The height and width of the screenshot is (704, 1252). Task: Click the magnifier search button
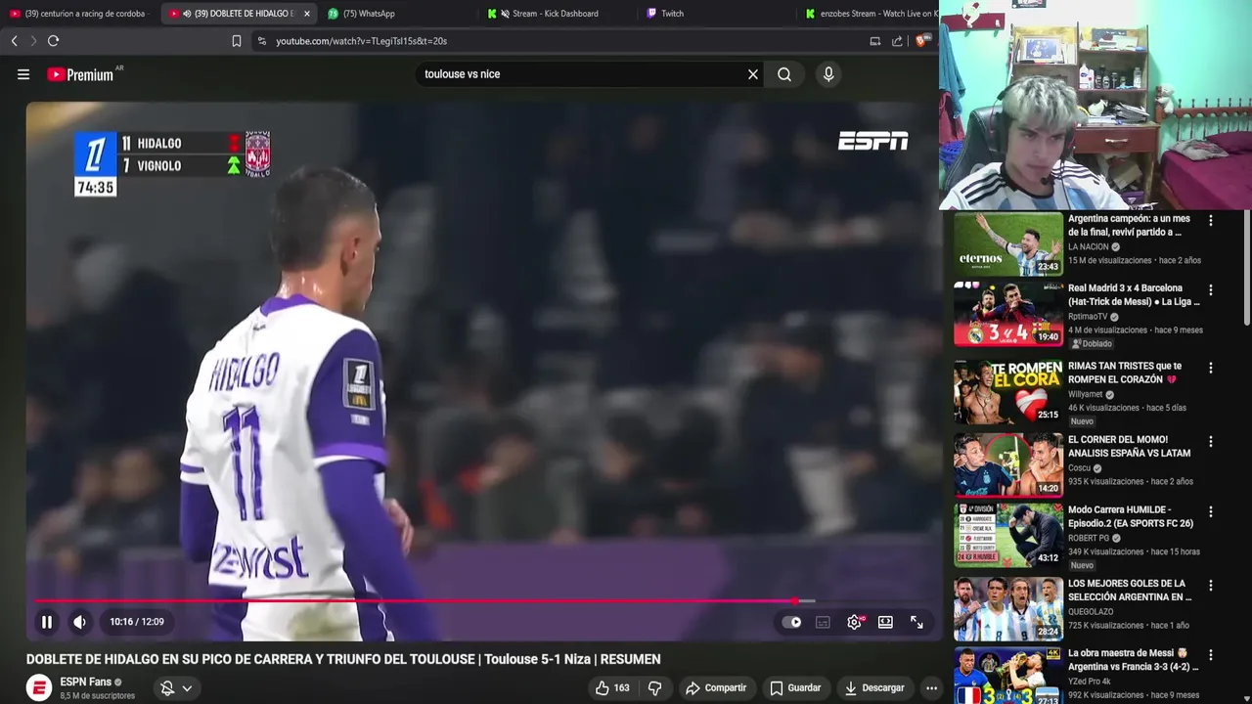(x=784, y=74)
